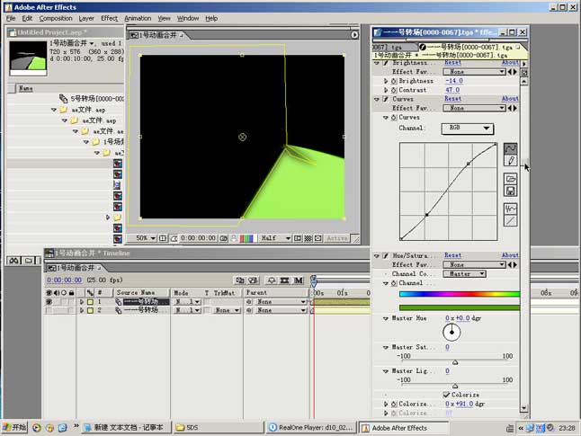Open comp magnification 50% dropdown
Viewport: 581px width, 436px height.
pos(145,238)
